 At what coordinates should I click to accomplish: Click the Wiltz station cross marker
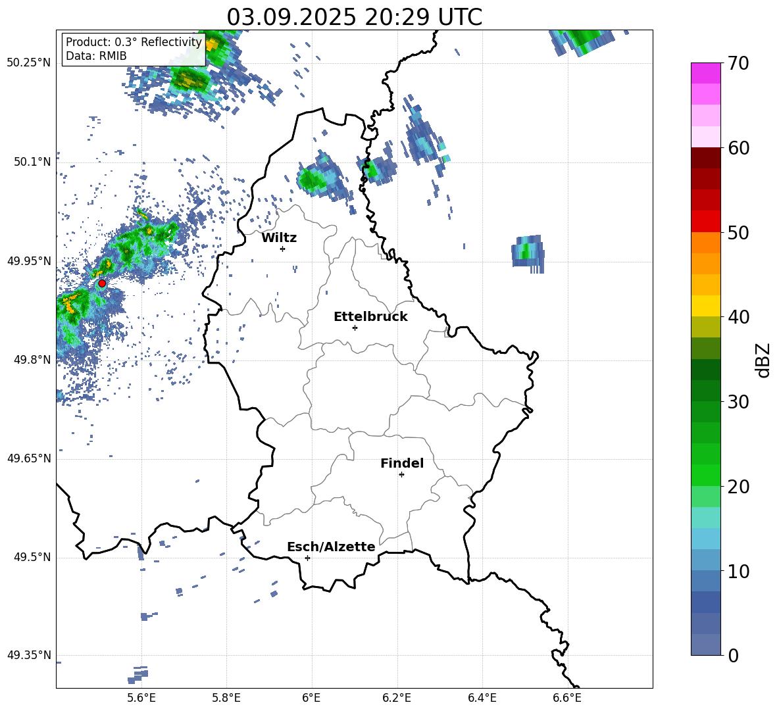283,249
